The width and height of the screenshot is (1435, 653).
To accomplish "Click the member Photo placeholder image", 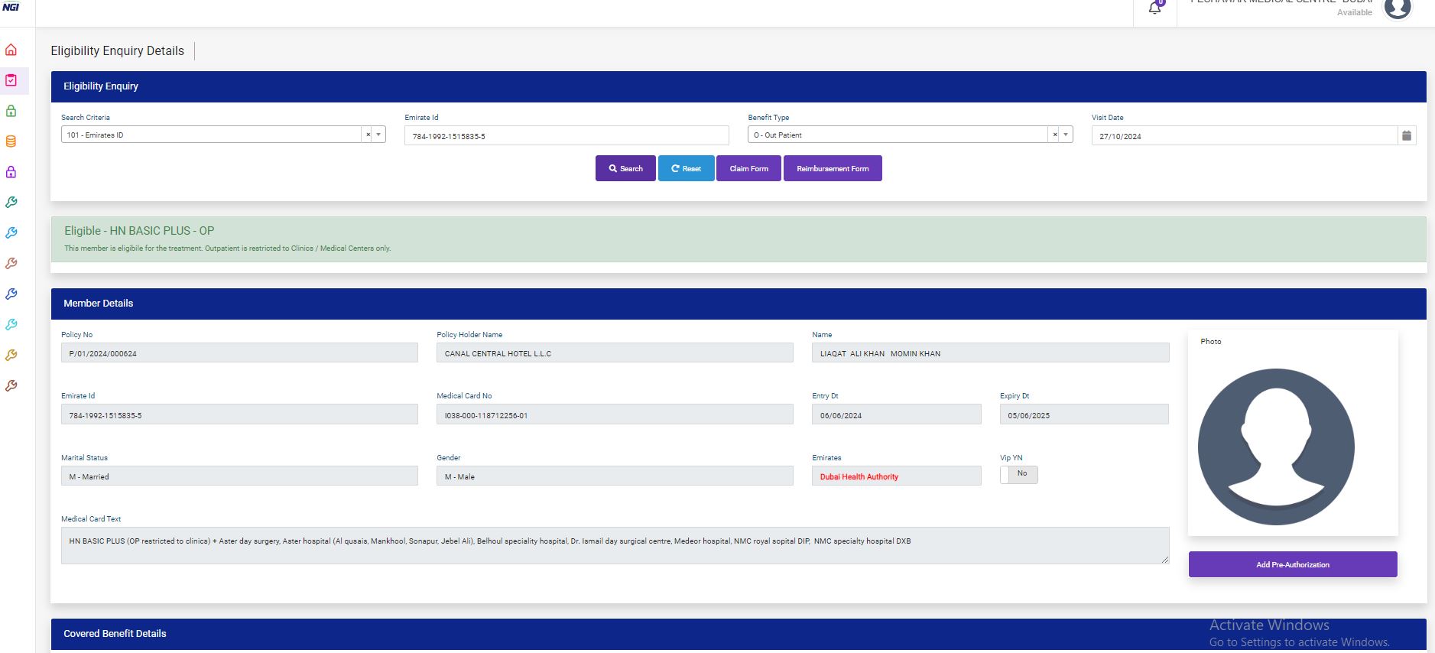I will pyautogui.click(x=1276, y=447).
